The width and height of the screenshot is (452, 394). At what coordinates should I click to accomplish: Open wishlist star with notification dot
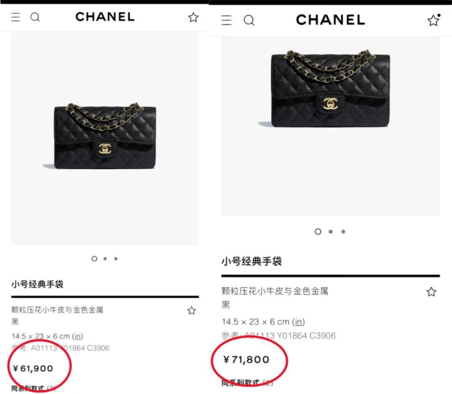coord(433,20)
